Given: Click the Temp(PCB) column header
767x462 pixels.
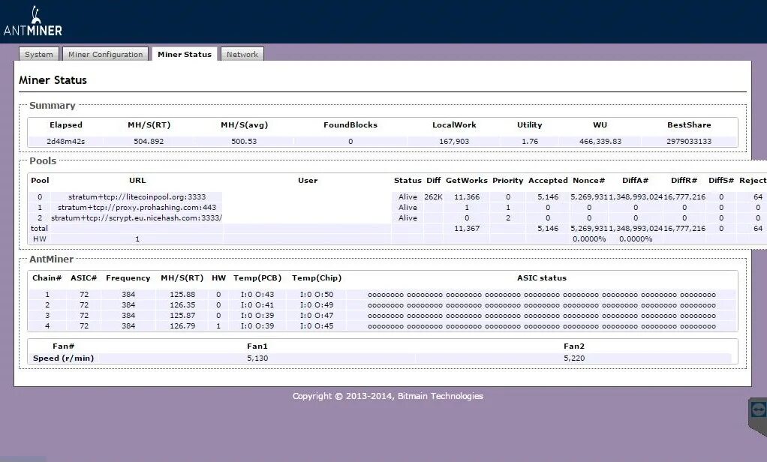Looking at the screenshot, I should point(257,278).
